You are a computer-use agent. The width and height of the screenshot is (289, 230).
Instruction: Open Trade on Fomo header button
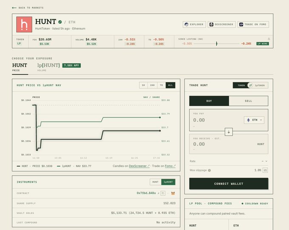253,24
